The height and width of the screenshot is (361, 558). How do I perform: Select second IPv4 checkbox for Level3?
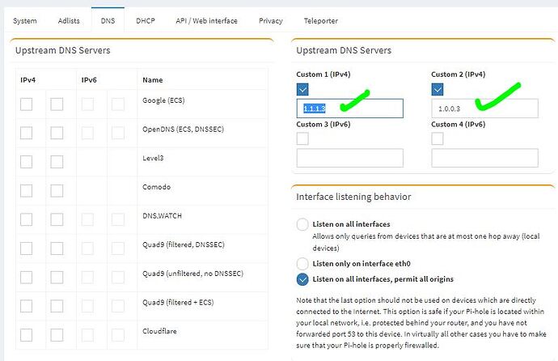click(57, 162)
